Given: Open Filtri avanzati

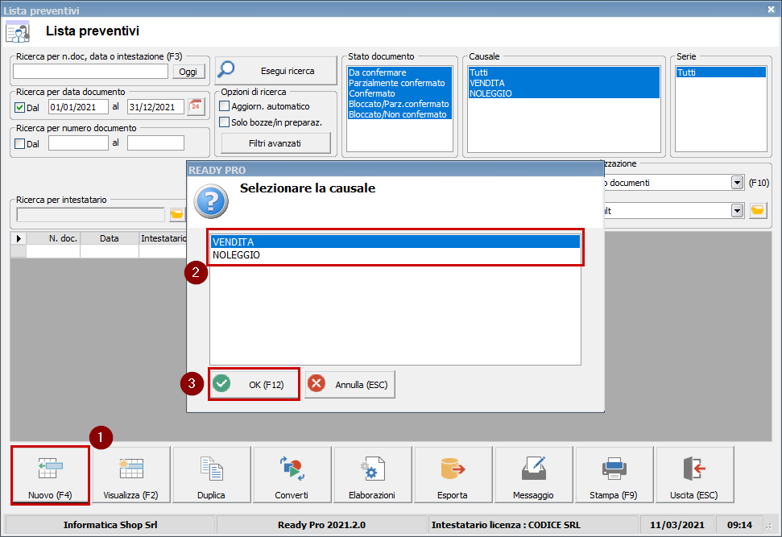Looking at the screenshot, I should (275, 143).
